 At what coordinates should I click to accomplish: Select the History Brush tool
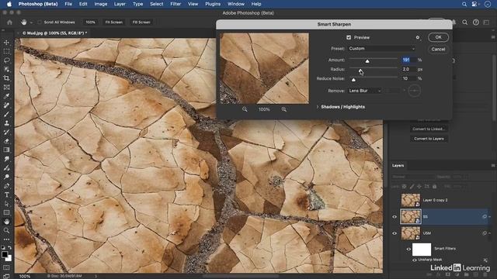pyautogui.click(x=6, y=132)
